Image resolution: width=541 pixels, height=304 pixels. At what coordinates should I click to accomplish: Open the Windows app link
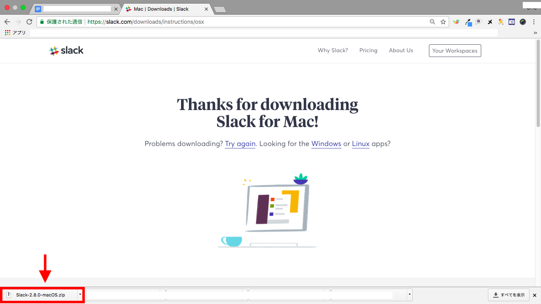(x=326, y=144)
